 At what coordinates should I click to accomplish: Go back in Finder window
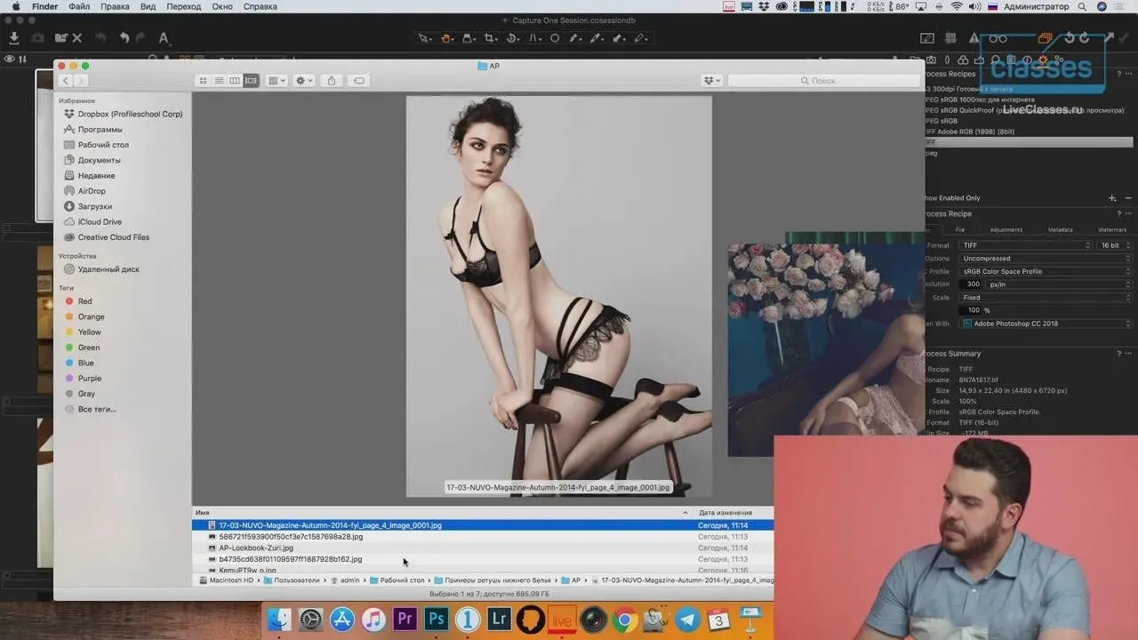pyautogui.click(x=66, y=81)
